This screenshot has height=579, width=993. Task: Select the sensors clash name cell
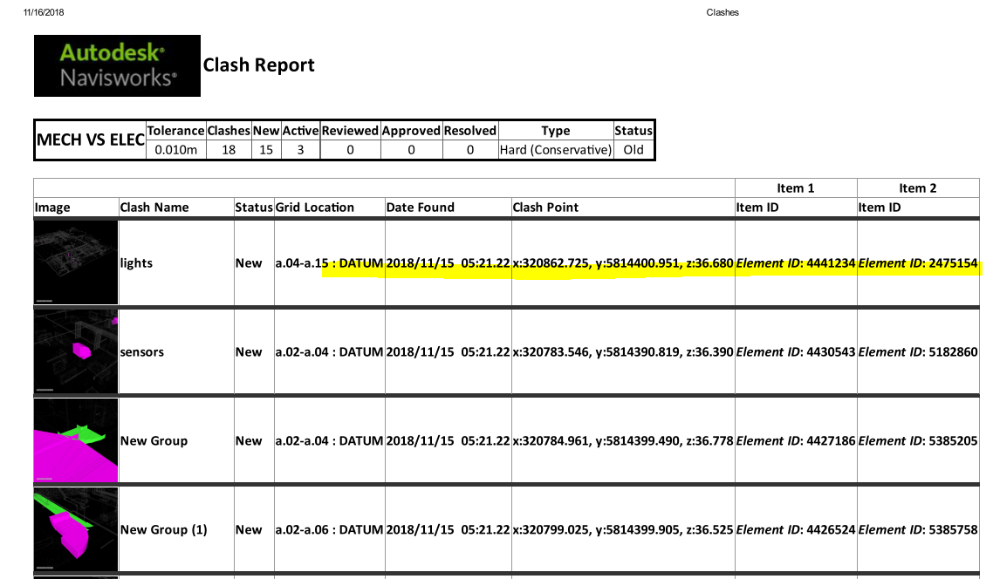pyautogui.click(x=142, y=352)
